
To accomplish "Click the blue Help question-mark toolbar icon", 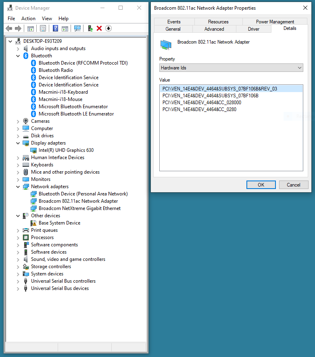I will pos(55,28).
